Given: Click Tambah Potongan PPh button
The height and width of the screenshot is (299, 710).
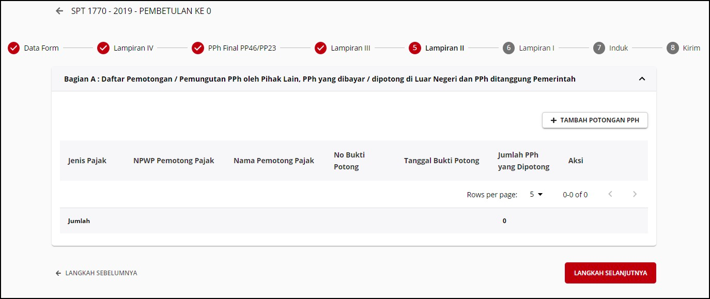Looking at the screenshot, I should (595, 120).
